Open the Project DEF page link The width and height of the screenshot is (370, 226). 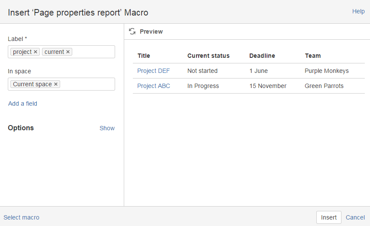click(153, 71)
